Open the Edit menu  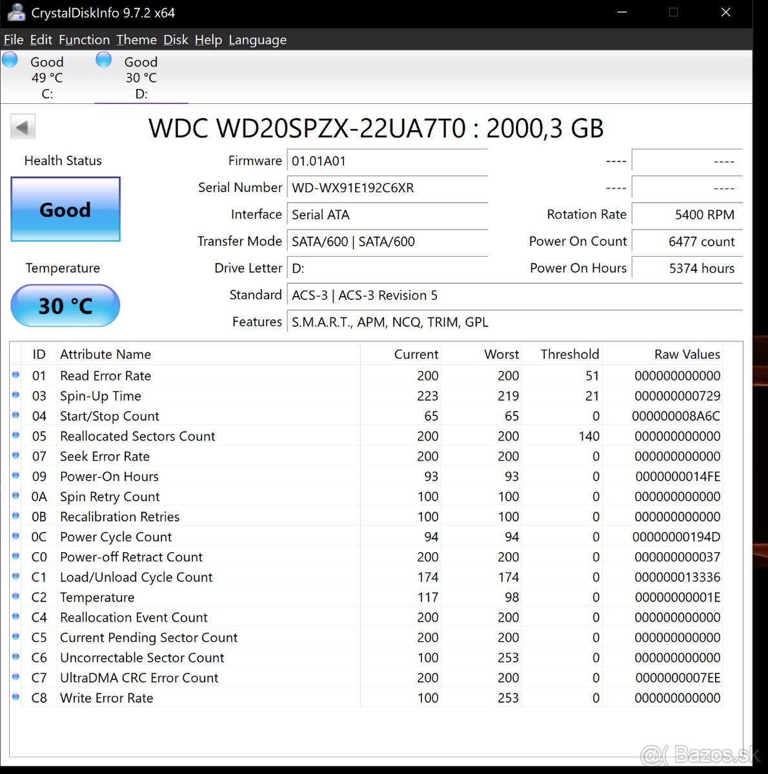coord(41,40)
